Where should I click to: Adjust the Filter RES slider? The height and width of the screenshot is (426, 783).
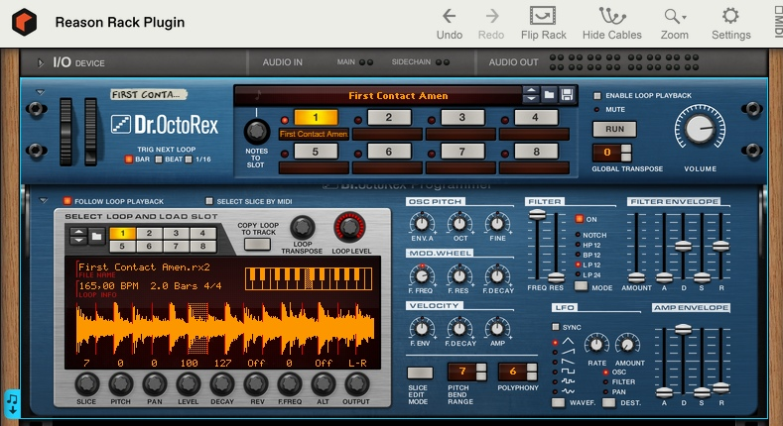556,278
